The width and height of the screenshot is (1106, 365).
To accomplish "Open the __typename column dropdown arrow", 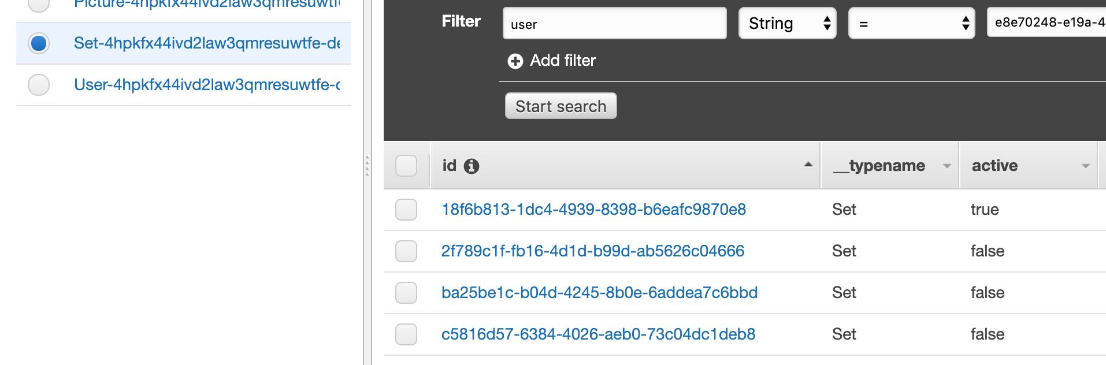I will pos(947,166).
